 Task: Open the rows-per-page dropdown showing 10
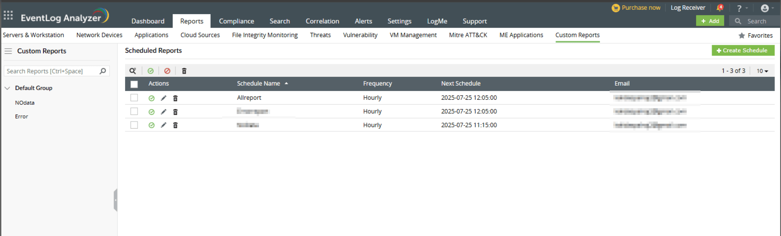762,71
